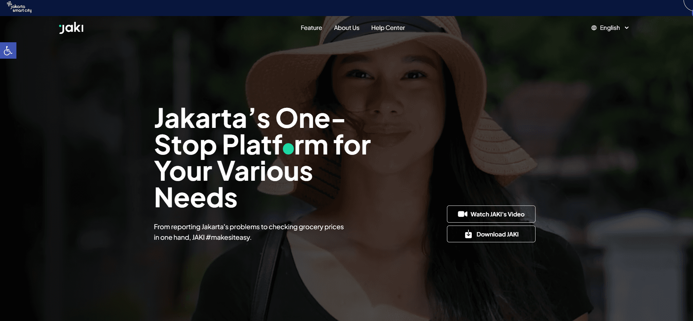Select the English language label
Image resolution: width=693 pixels, height=321 pixels.
[610, 28]
